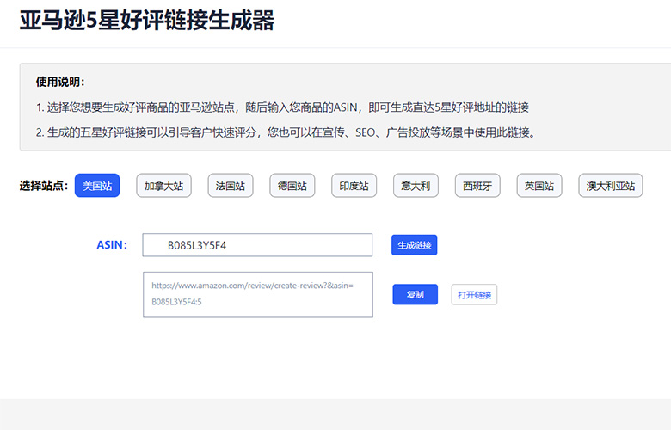
Task: Switch site to 法国站
Action: pyautogui.click(x=231, y=186)
